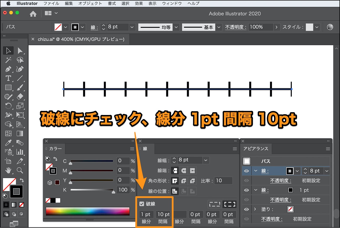Image resolution: width=340 pixels, height=228 pixels.
Task: Set None mode button in toolbar
Action: (x=22, y=205)
